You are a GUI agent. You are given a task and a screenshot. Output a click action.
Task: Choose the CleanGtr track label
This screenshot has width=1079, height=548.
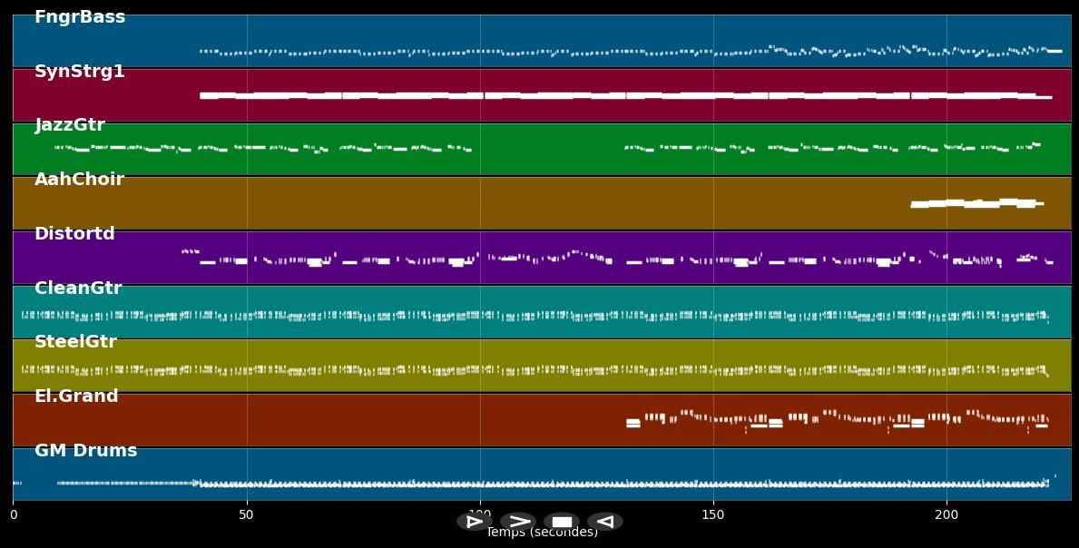pos(78,289)
